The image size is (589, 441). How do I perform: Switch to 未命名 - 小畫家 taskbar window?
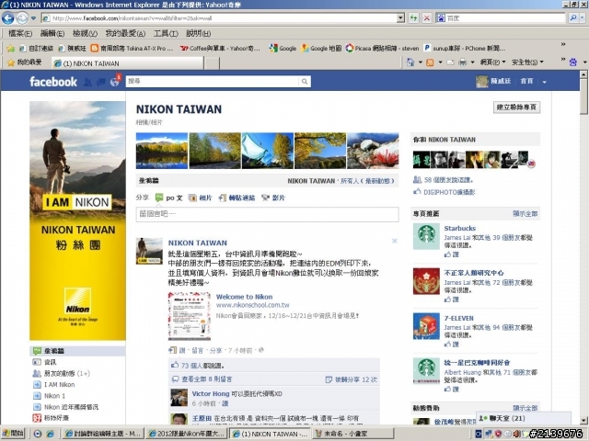click(353, 434)
